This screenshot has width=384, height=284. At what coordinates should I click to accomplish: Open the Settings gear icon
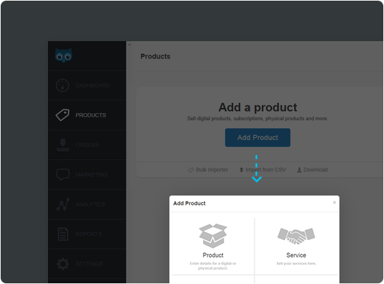point(63,264)
